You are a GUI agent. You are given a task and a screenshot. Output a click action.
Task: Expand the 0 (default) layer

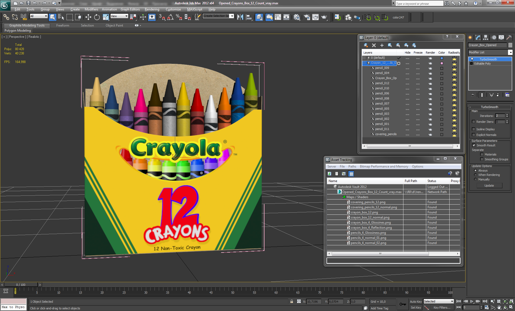[x=364, y=58]
